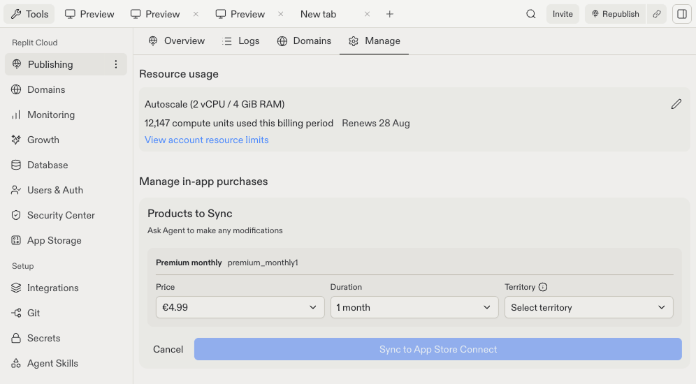Switch to the Overview tab
This screenshot has height=384, width=696.
click(177, 40)
